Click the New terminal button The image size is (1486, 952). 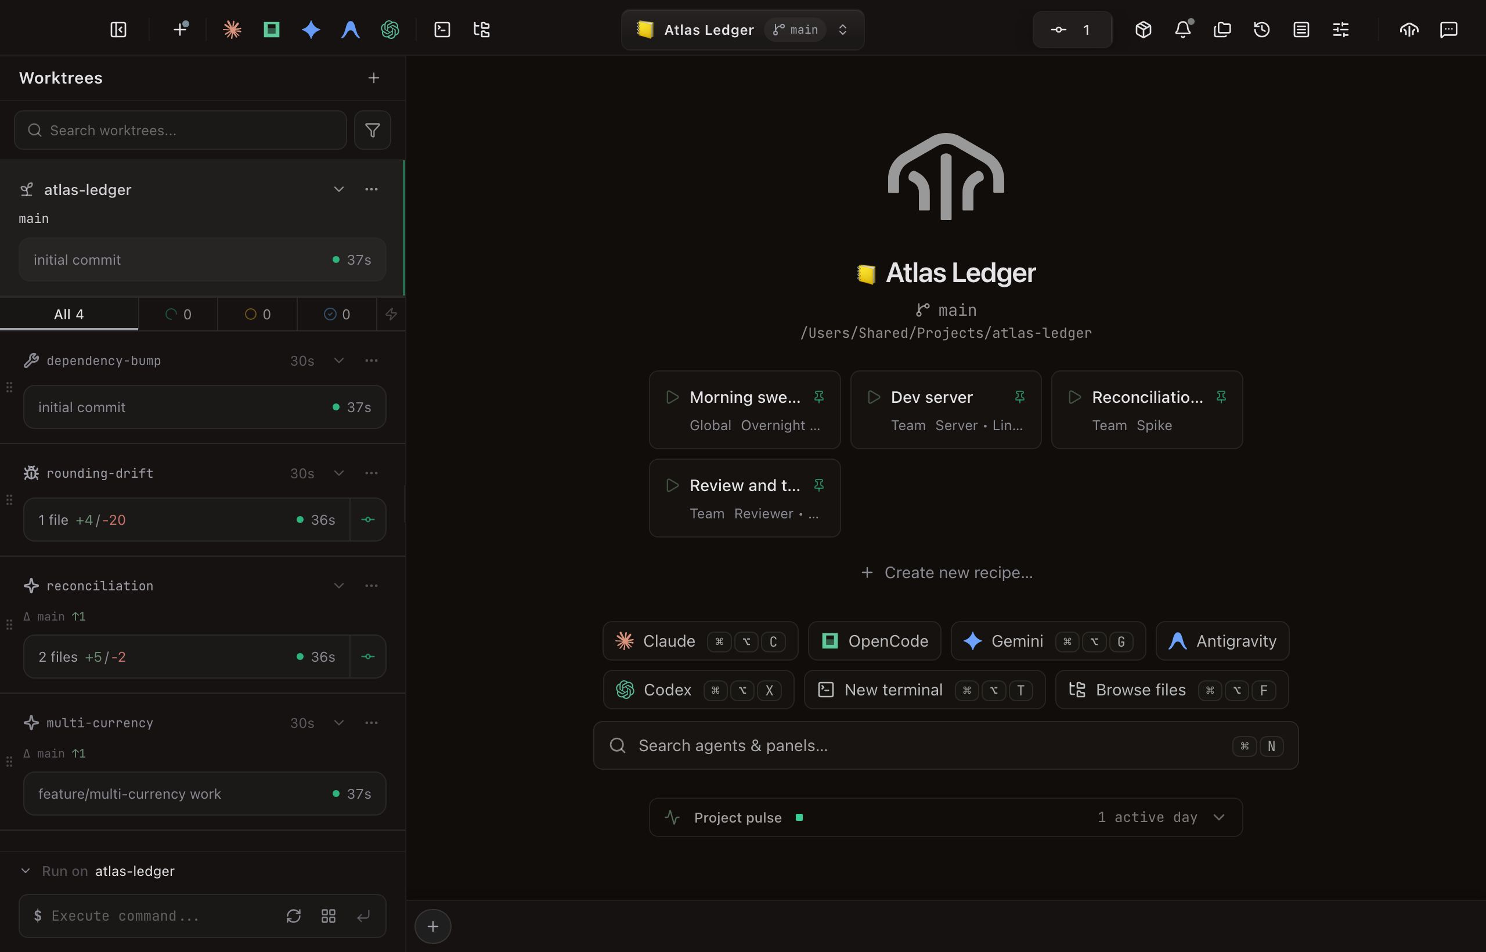[x=924, y=690]
